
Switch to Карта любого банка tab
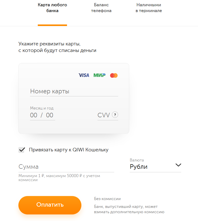pos(52,8)
